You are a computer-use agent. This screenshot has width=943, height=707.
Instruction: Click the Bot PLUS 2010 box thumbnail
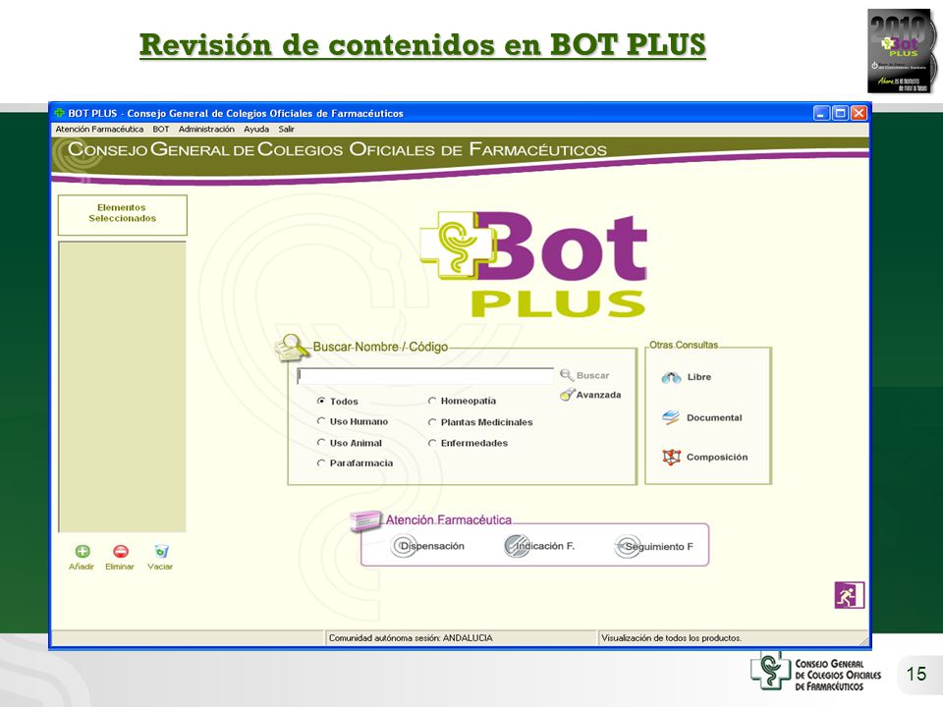click(902, 51)
